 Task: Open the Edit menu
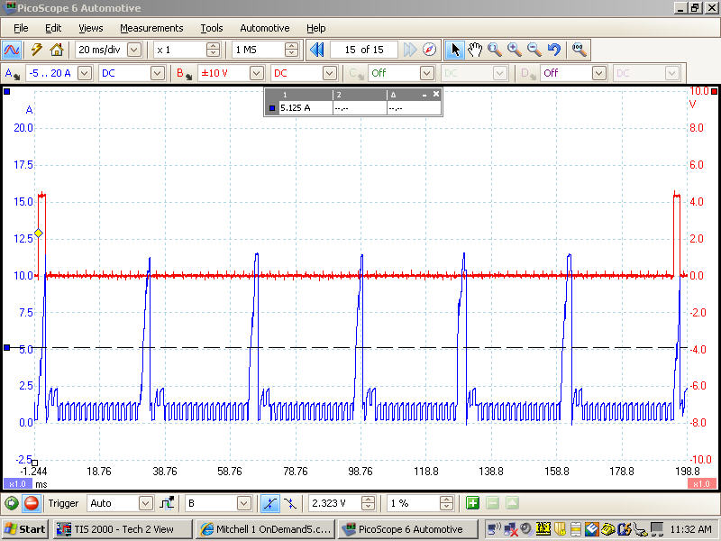pyautogui.click(x=53, y=28)
